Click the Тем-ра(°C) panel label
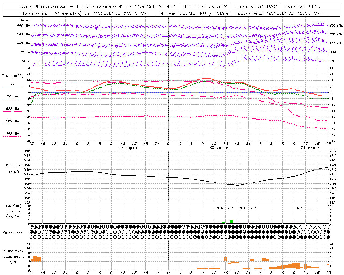The image size is (344, 275). tap(13, 76)
